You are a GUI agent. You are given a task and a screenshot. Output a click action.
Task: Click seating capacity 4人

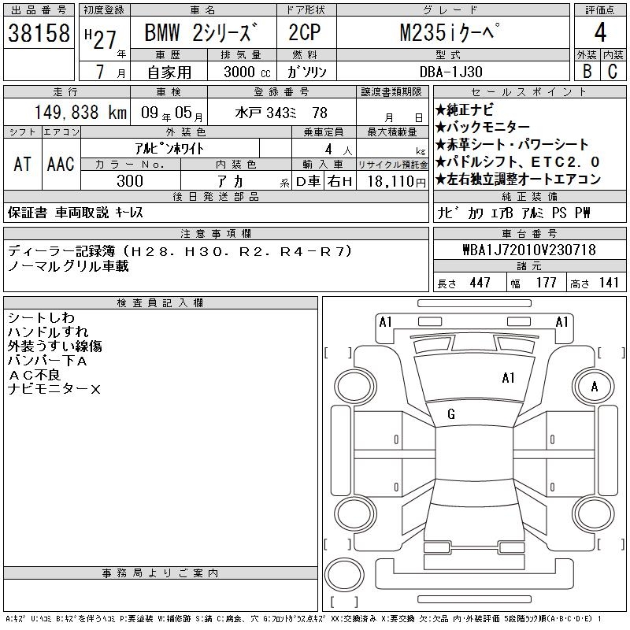pos(339,150)
